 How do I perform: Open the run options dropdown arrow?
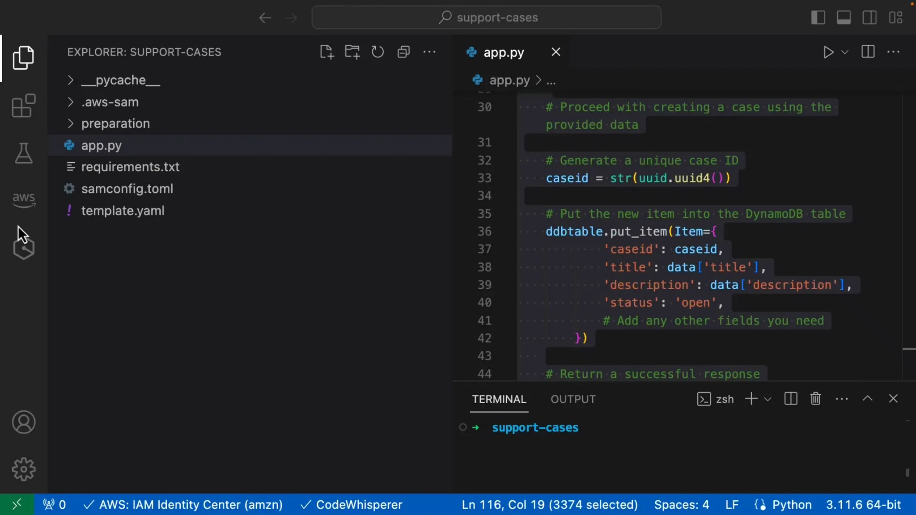tap(844, 52)
